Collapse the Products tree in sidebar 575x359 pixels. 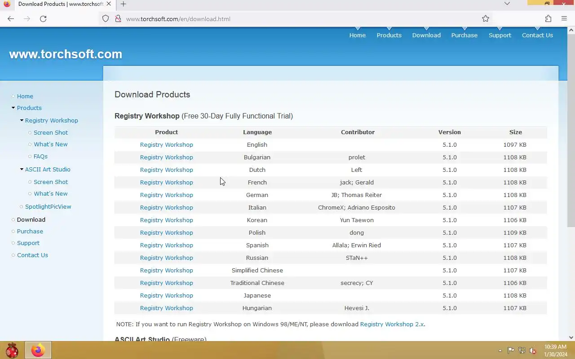pos(13,108)
